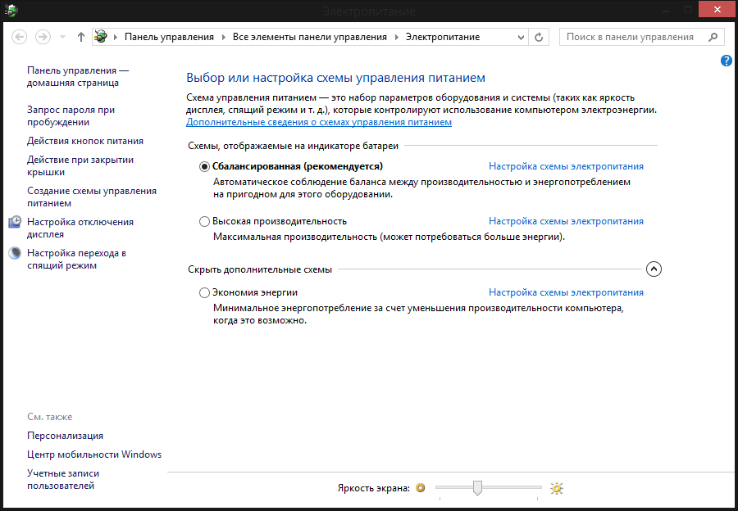Open Дополнительные сведения о схемах link
Viewport: 738px width, 511px height.
318,122
